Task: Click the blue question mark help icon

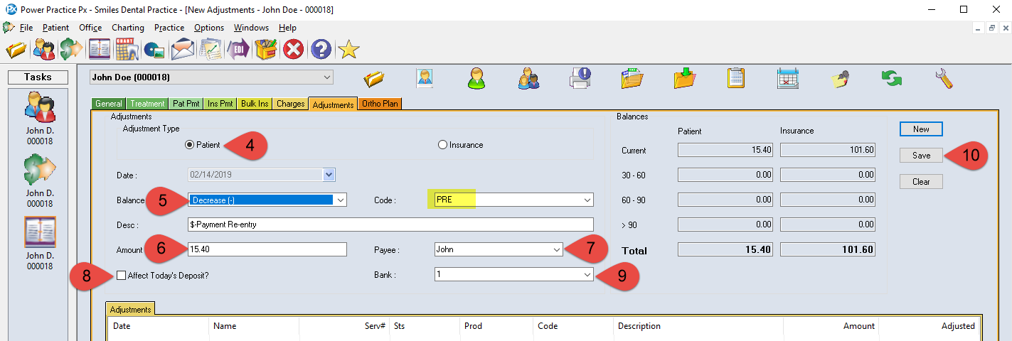Action: click(x=321, y=49)
